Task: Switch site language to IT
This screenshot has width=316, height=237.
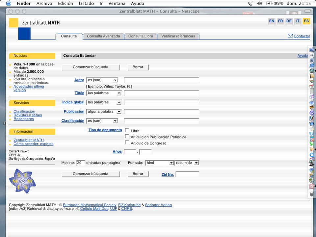Action: coord(298,21)
